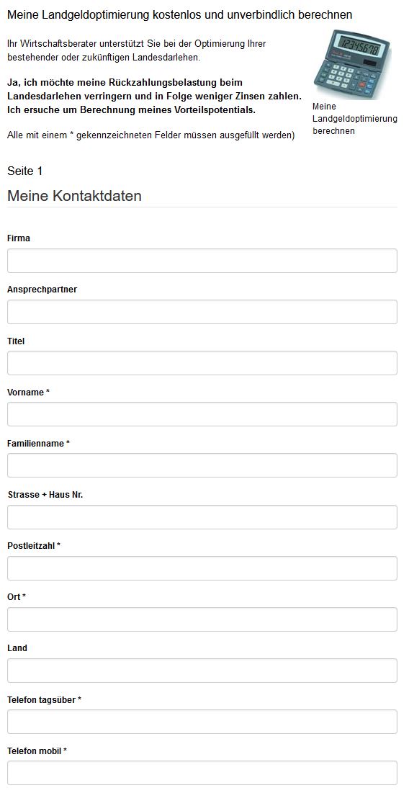Select the Telefon mobil field
The width and height of the screenshot is (409, 793).
point(202,773)
